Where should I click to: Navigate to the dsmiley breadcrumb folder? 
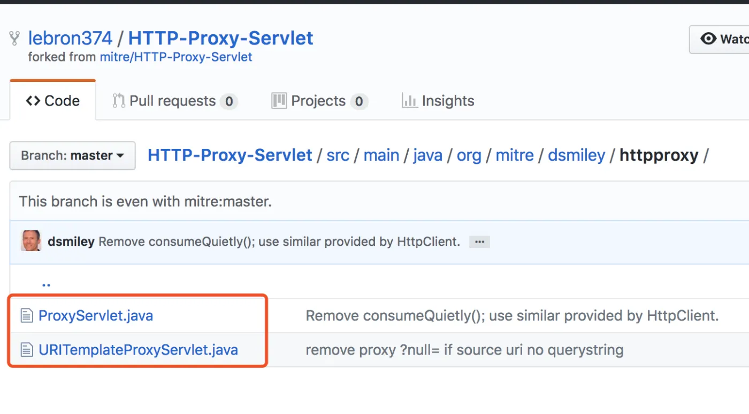point(576,155)
